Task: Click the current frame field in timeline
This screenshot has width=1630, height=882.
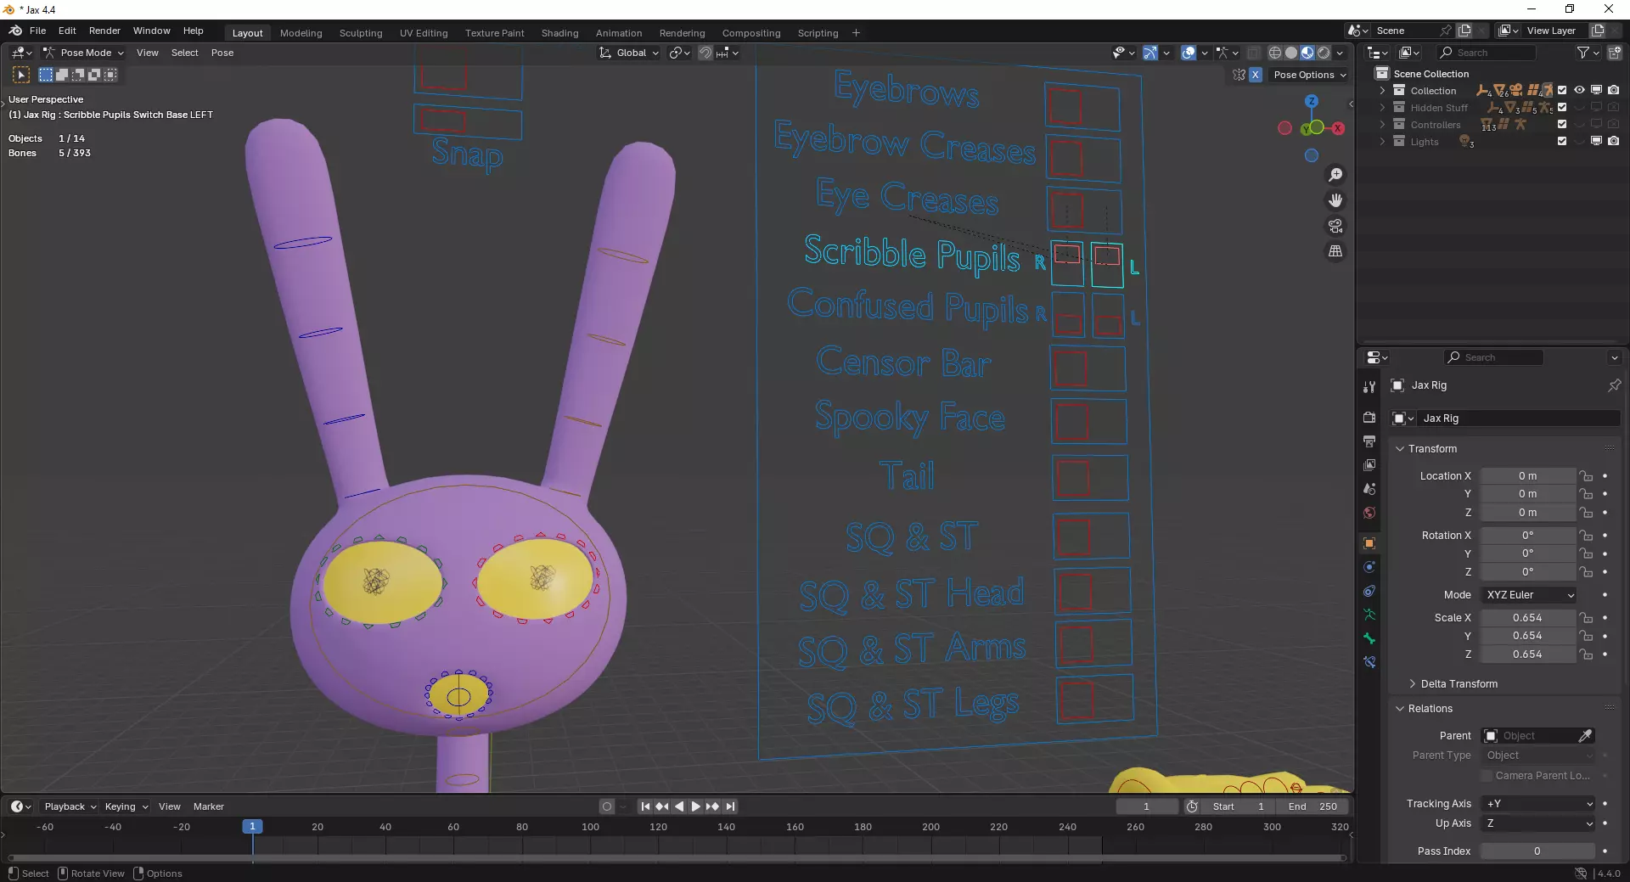Action: (x=1146, y=806)
